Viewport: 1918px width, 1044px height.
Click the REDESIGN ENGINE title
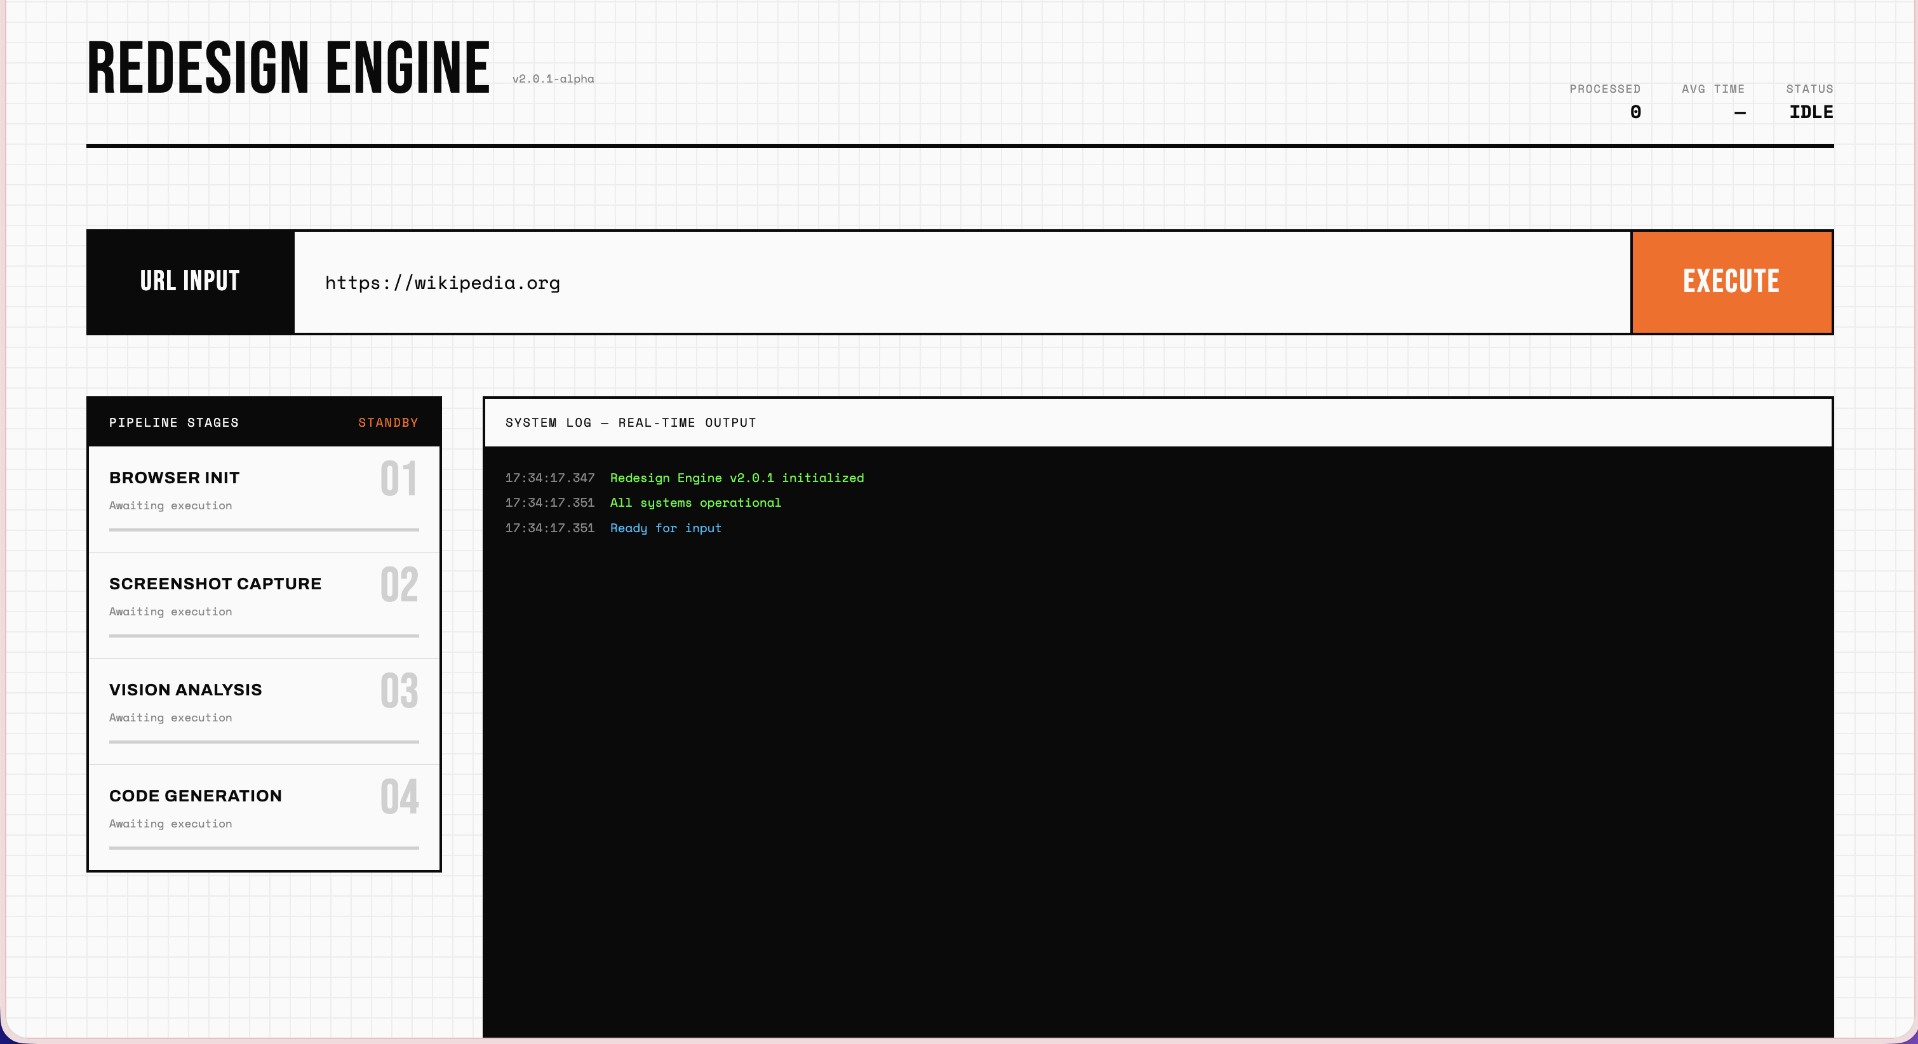pyautogui.click(x=288, y=69)
